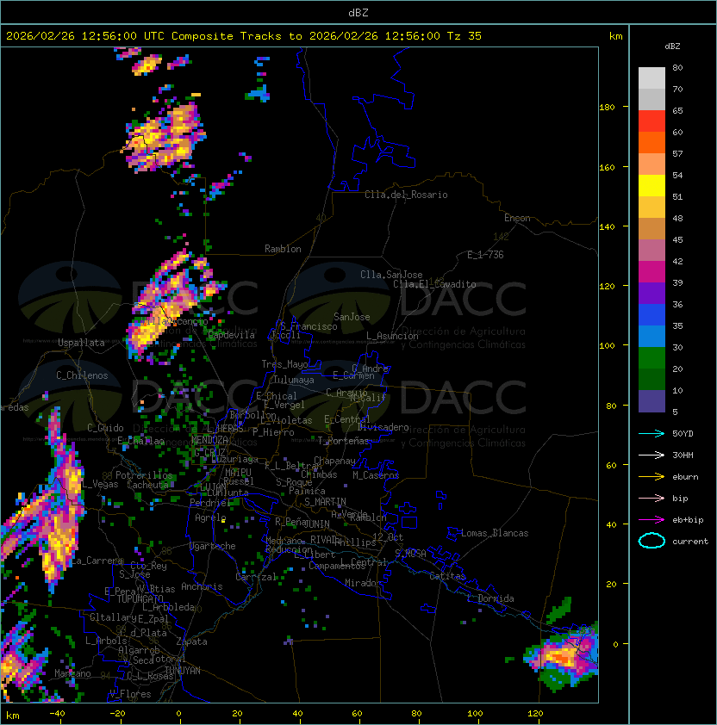Click the 'current' legend label
717x725 pixels.
pyautogui.click(x=690, y=542)
